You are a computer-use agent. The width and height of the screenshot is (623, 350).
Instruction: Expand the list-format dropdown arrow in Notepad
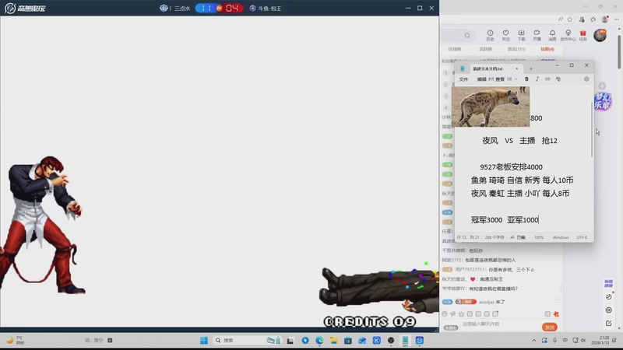click(516, 79)
